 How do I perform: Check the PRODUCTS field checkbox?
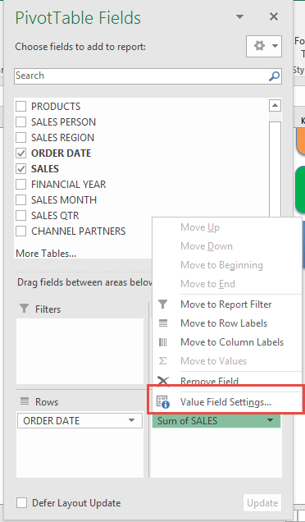coord(21,106)
